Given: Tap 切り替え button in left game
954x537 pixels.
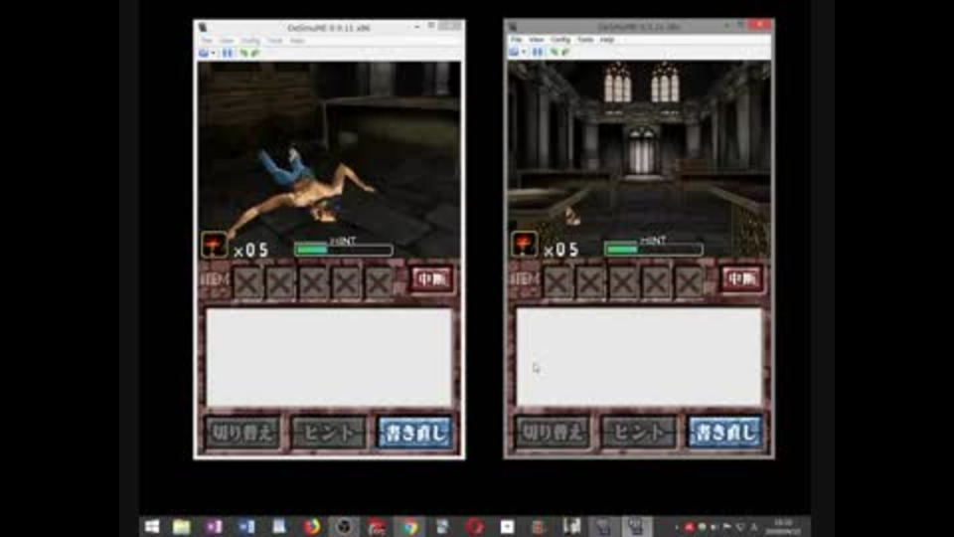Looking at the screenshot, I should tap(242, 433).
